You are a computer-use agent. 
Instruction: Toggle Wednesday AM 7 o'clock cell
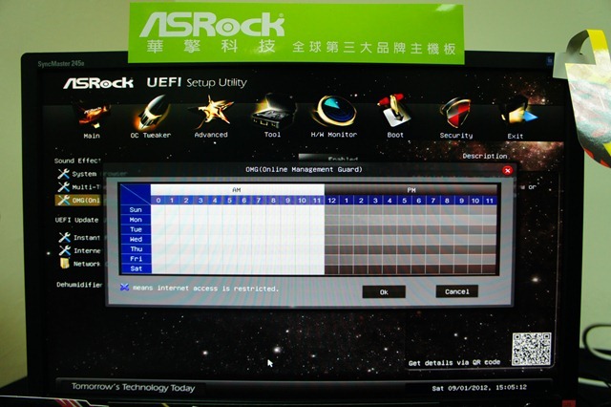(259, 239)
